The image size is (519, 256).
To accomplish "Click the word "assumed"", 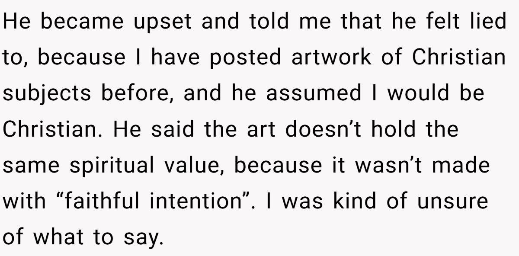I will 314,93.
